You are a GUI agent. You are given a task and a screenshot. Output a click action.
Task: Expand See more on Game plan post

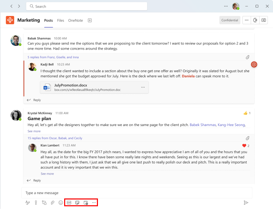[34, 131]
